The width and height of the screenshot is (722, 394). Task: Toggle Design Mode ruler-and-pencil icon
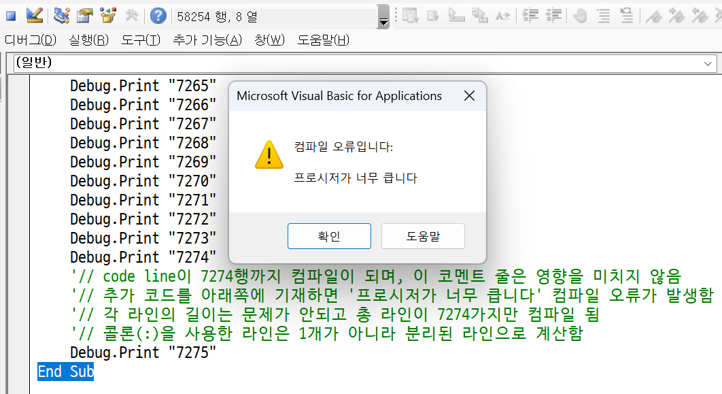click(x=35, y=16)
